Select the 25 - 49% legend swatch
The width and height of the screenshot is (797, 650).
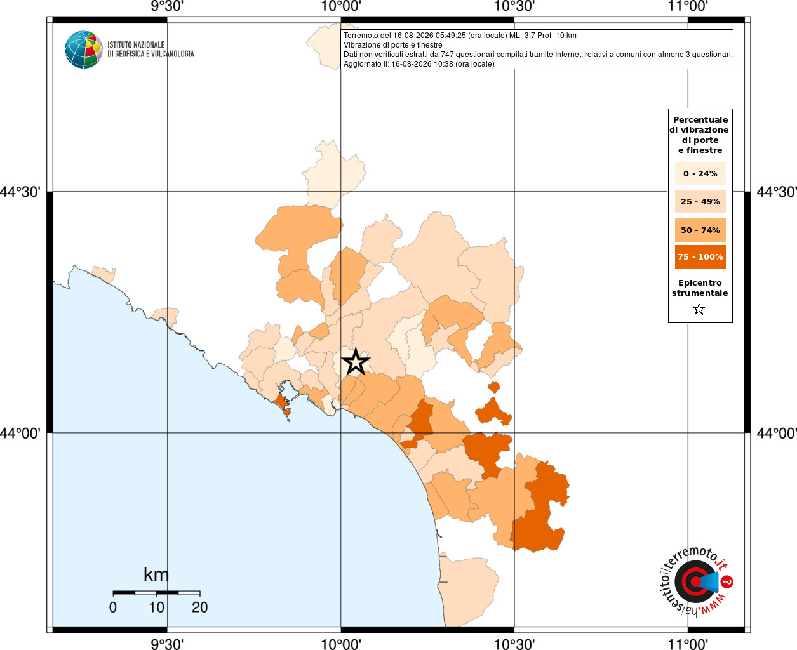tap(700, 202)
